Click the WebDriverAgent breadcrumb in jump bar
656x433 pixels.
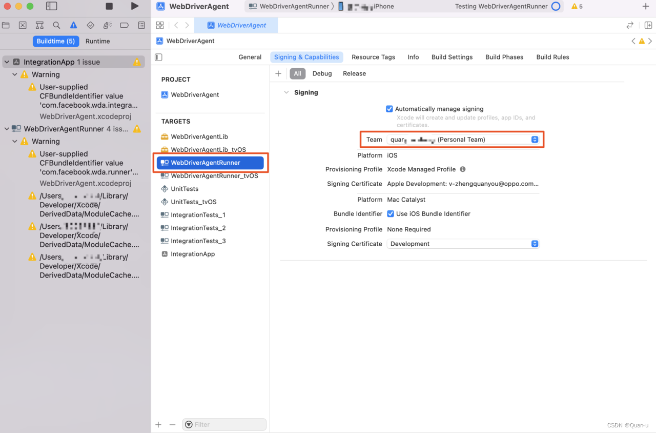click(186, 41)
